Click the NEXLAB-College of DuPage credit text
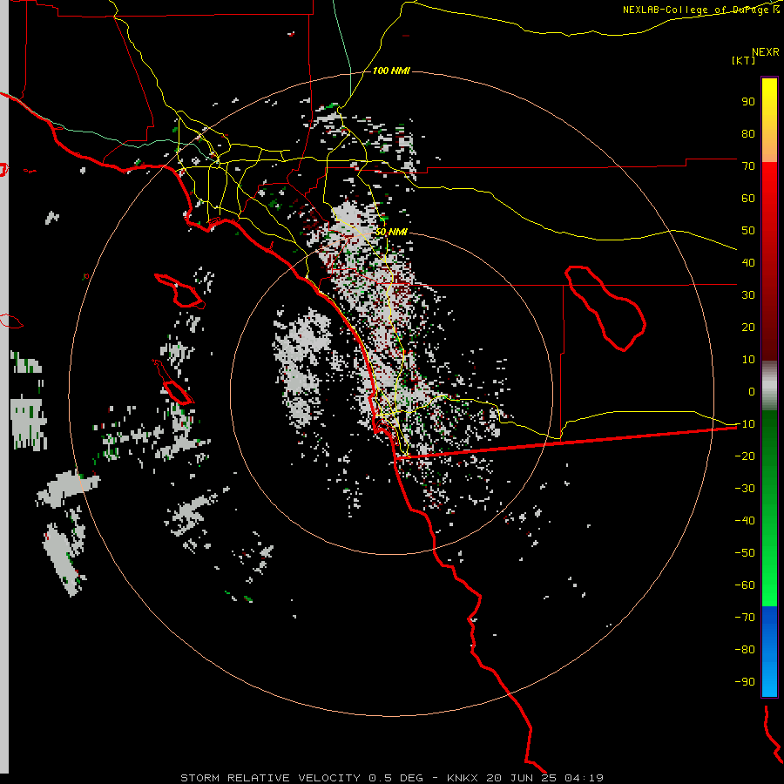The image size is (784, 784). 700,10
